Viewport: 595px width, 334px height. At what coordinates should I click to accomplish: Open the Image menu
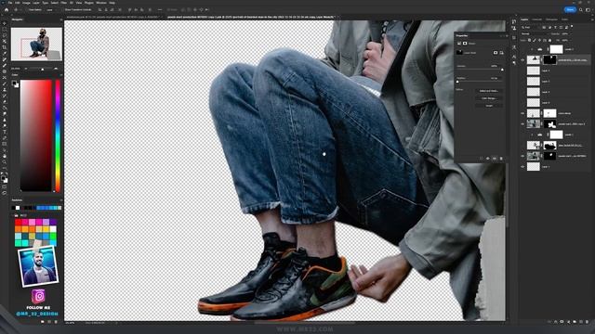[26, 3]
